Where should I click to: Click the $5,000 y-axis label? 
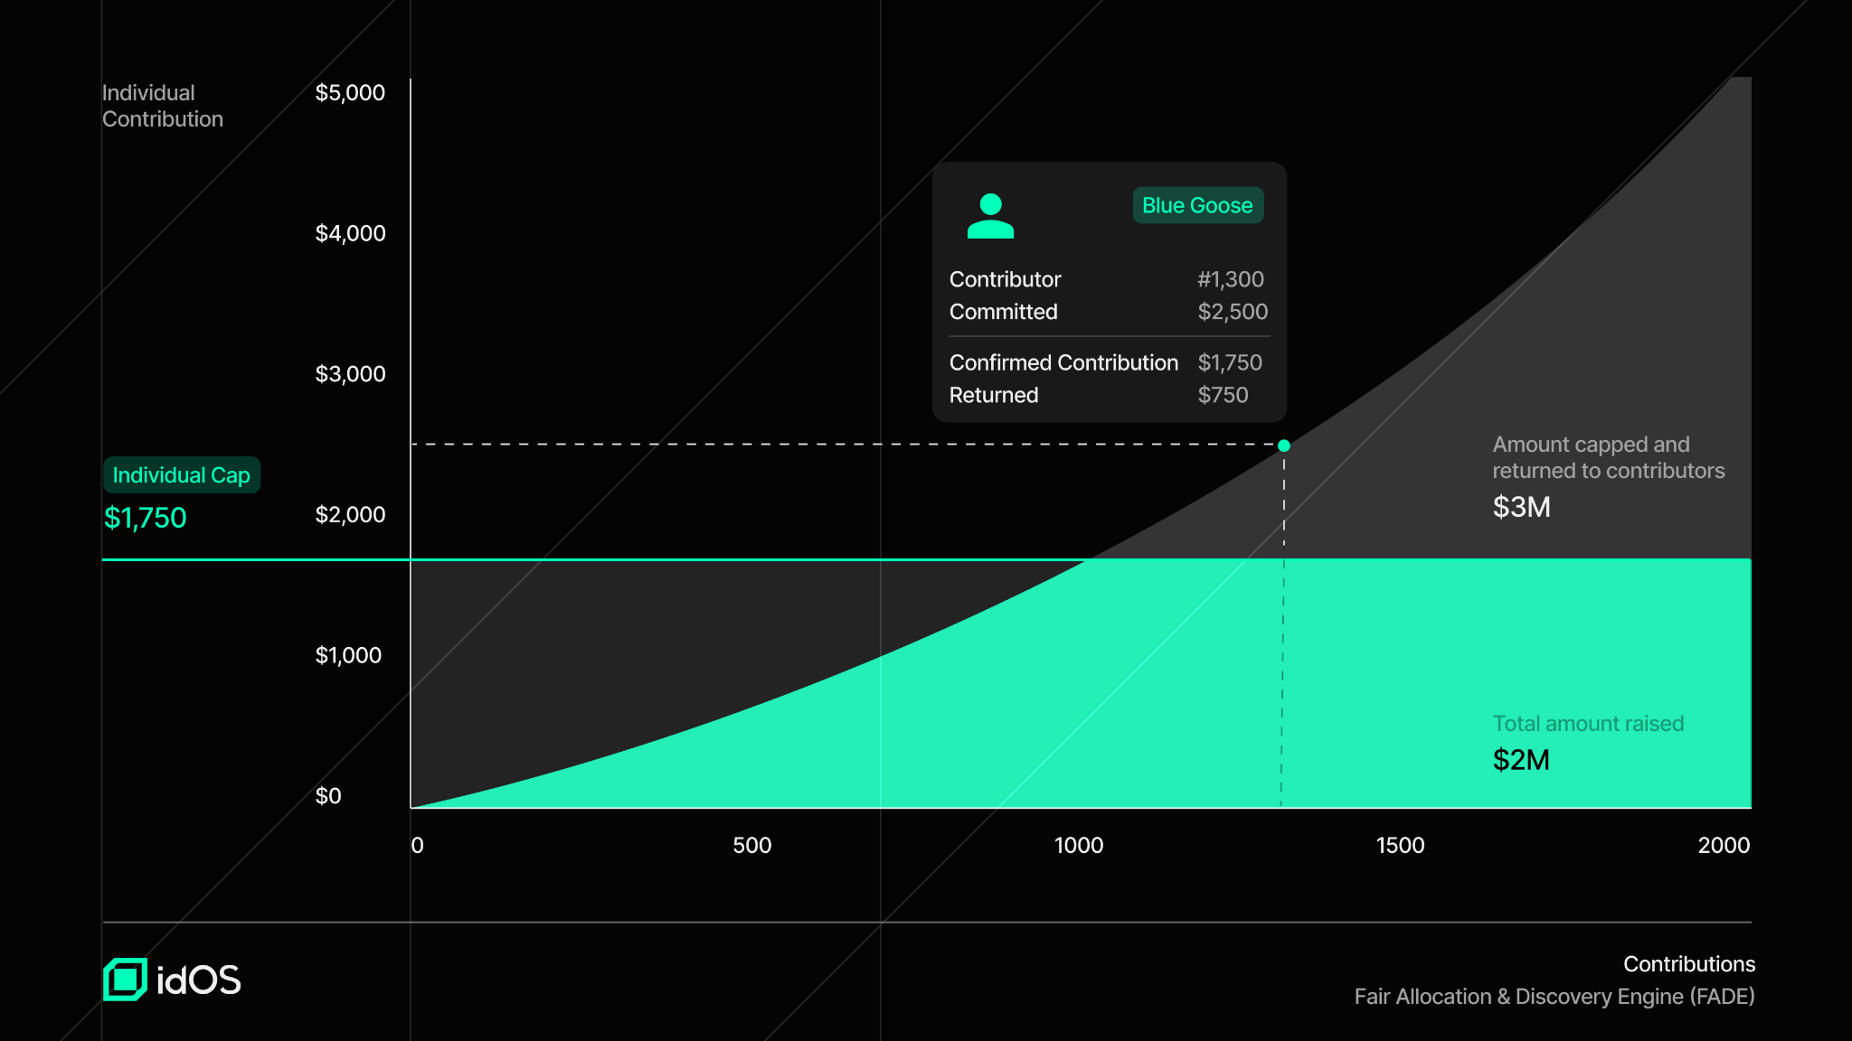click(350, 93)
